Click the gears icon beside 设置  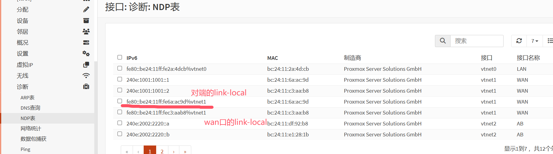pos(86,53)
